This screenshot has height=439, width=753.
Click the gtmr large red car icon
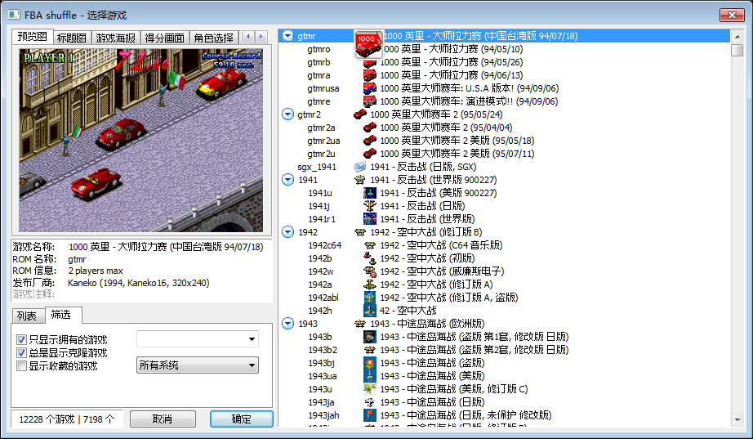pyautogui.click(x=368, y=45)
